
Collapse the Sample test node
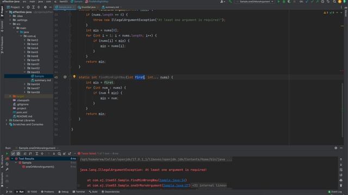click(x=16, y=162)
